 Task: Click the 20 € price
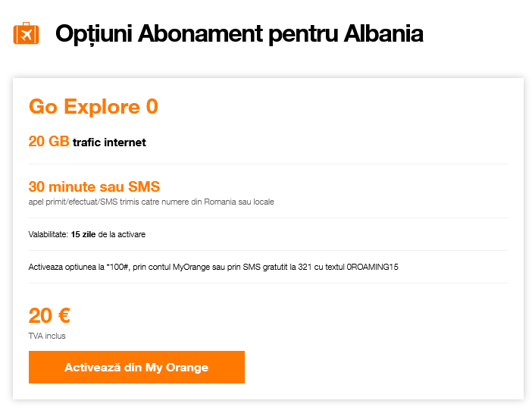click(x=49, y=316)
